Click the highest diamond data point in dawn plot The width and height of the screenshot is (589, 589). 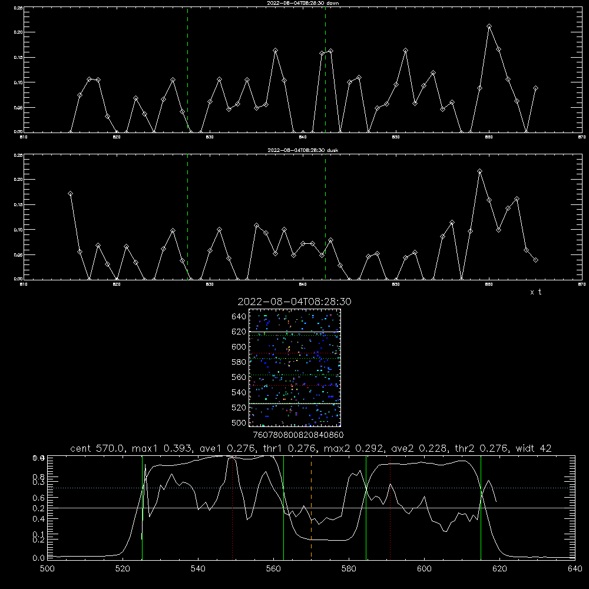(489, 27)
